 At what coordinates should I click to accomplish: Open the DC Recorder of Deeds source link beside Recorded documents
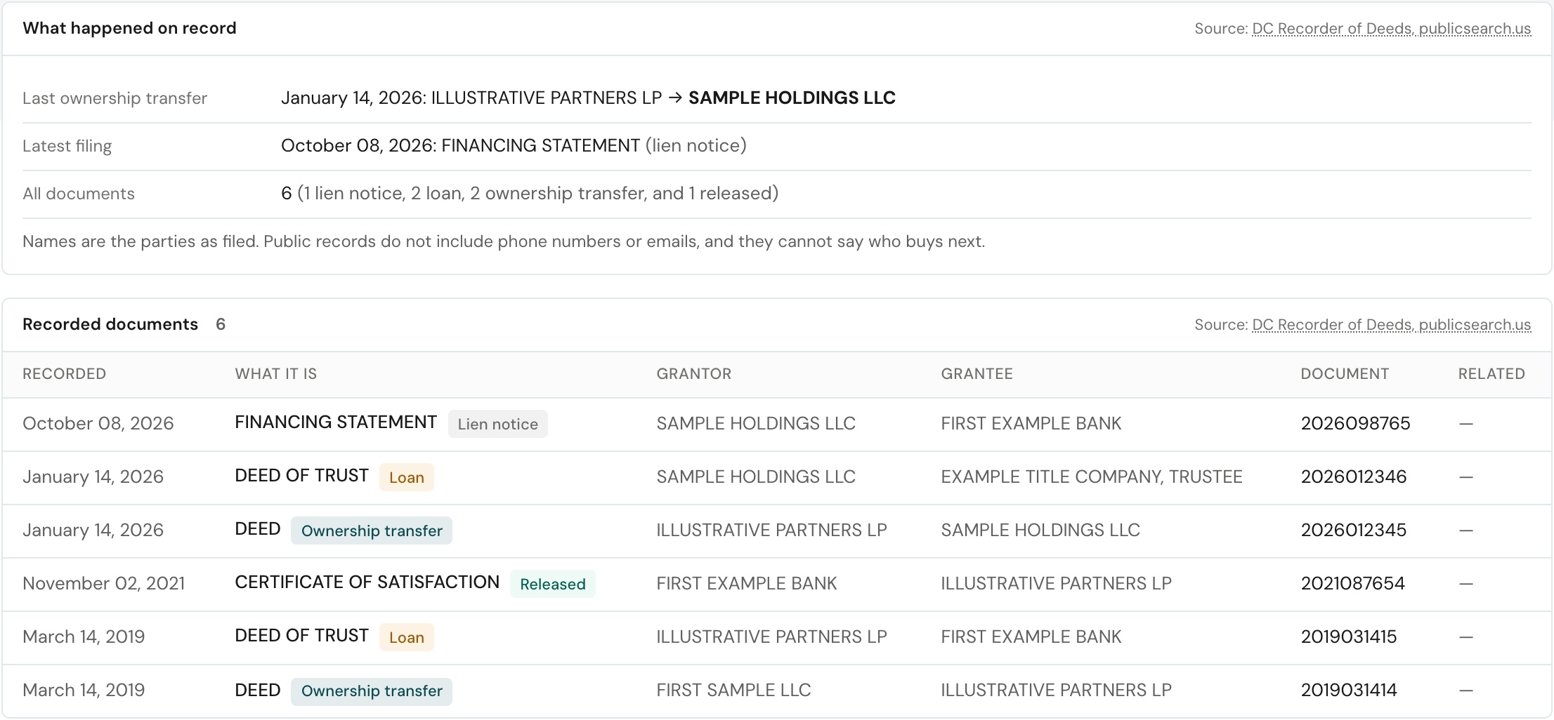click(1391, 325)
